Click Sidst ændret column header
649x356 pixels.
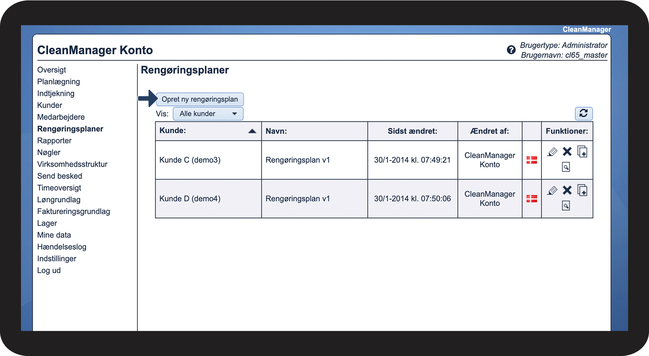tap(412, 131)
